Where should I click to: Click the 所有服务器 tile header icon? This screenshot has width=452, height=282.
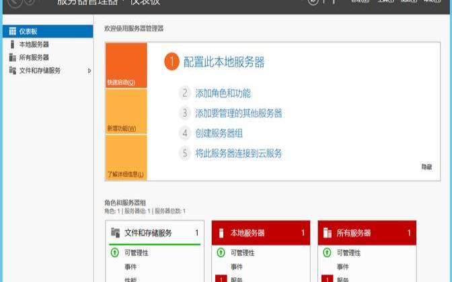point(327,233)
